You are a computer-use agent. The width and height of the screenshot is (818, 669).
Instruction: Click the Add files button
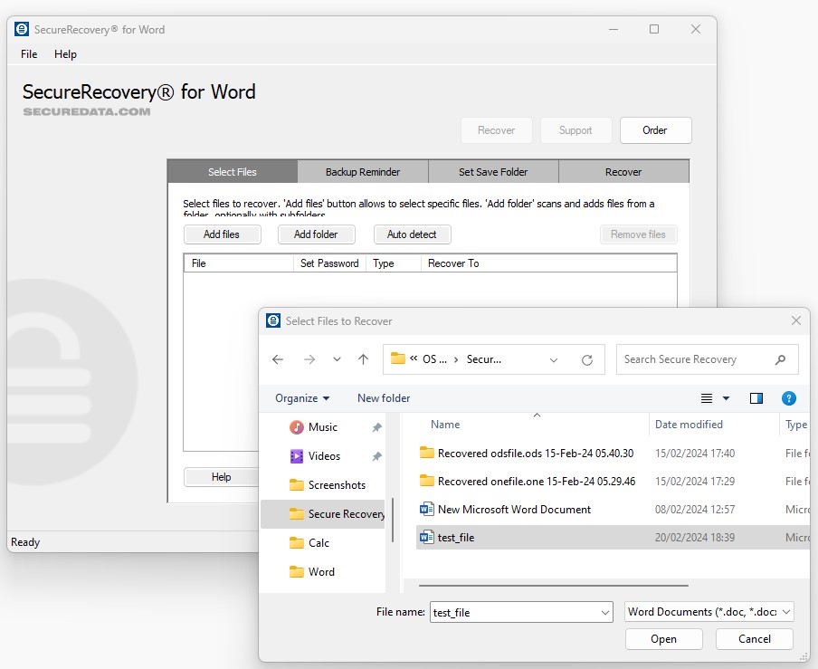223,234
